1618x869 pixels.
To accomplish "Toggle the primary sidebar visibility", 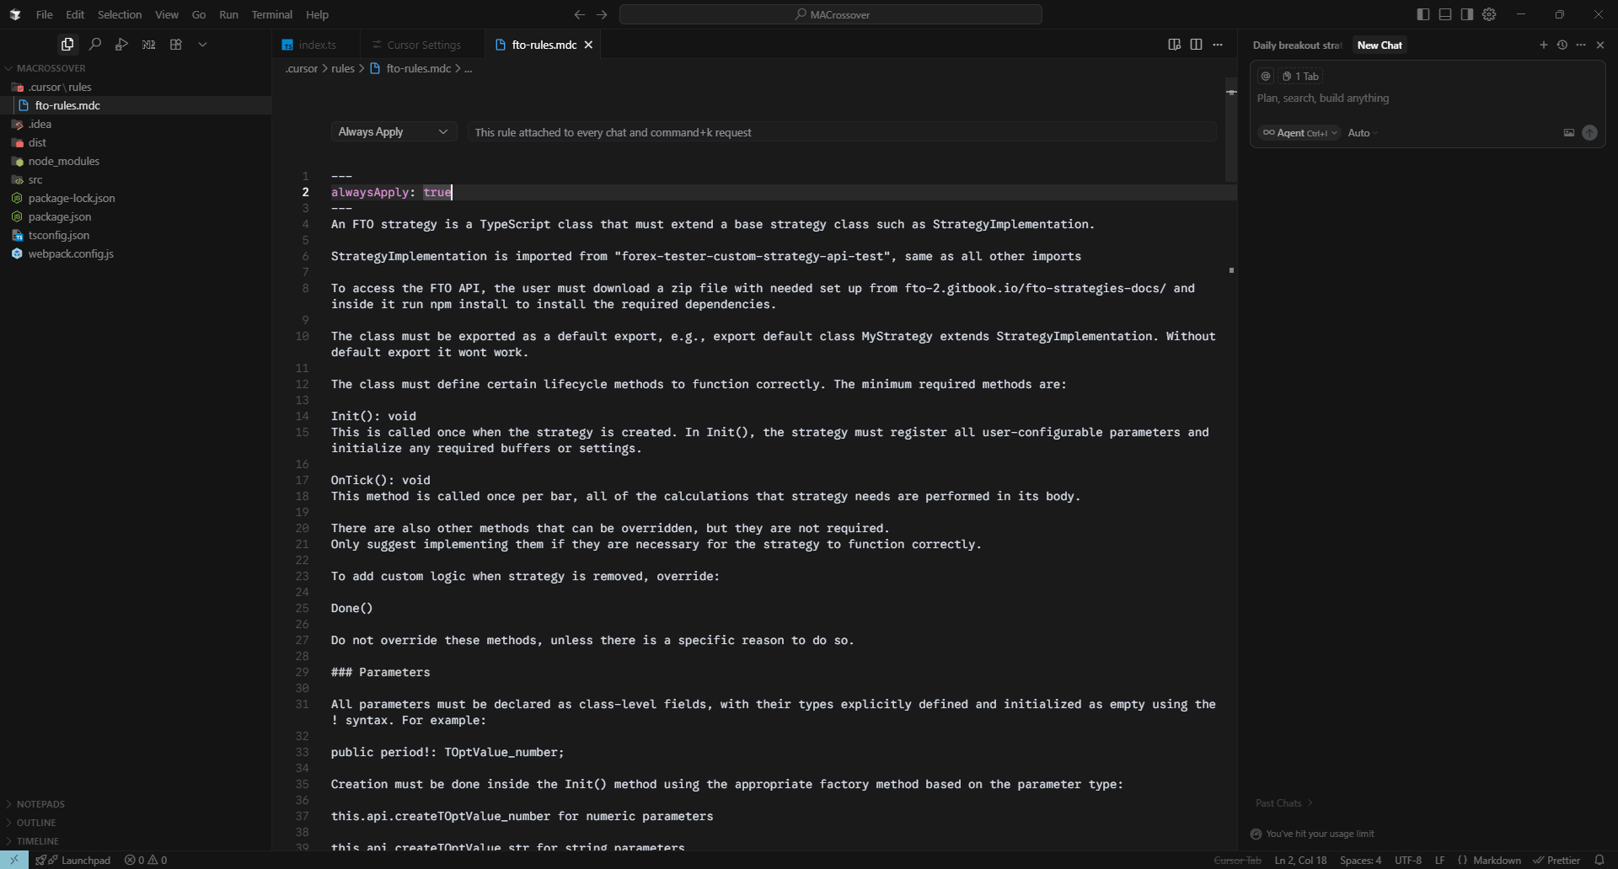I will click(1423, 14).
